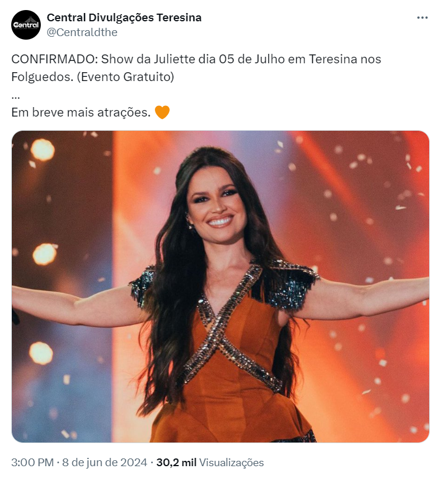Click the orange heart emoji
441x478 pixels.
coord(162,112)
